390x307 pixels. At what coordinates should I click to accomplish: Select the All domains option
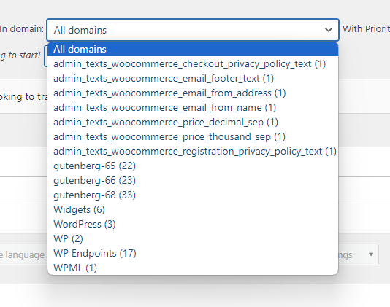tap(193, 49)
